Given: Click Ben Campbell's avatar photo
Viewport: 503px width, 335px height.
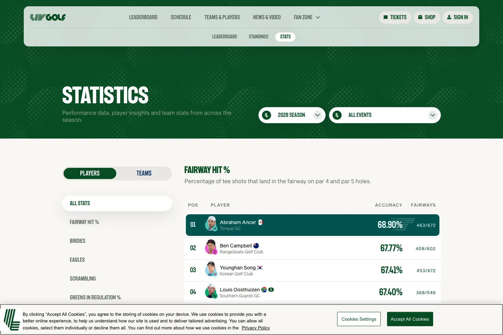Looking at the screenshot, I should [211, 247].
